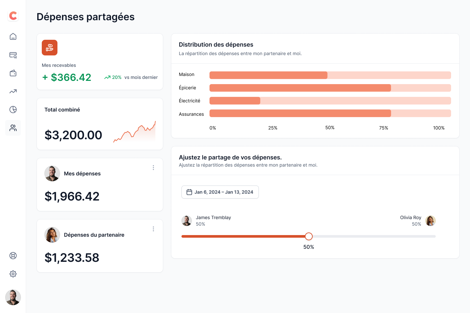Click the Olivia Roy name label

pos(411,217)
